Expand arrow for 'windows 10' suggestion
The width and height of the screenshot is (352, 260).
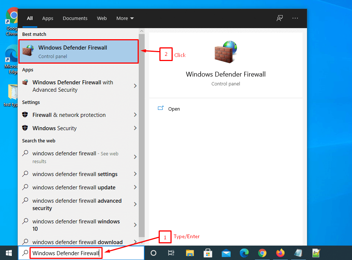pyautogui.click(x=135, y=225)
